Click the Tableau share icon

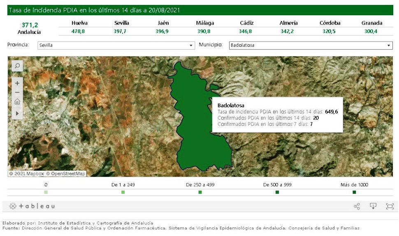coord(357,206)
